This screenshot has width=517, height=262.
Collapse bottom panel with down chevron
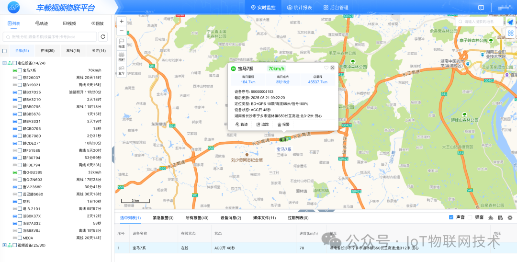326,211
